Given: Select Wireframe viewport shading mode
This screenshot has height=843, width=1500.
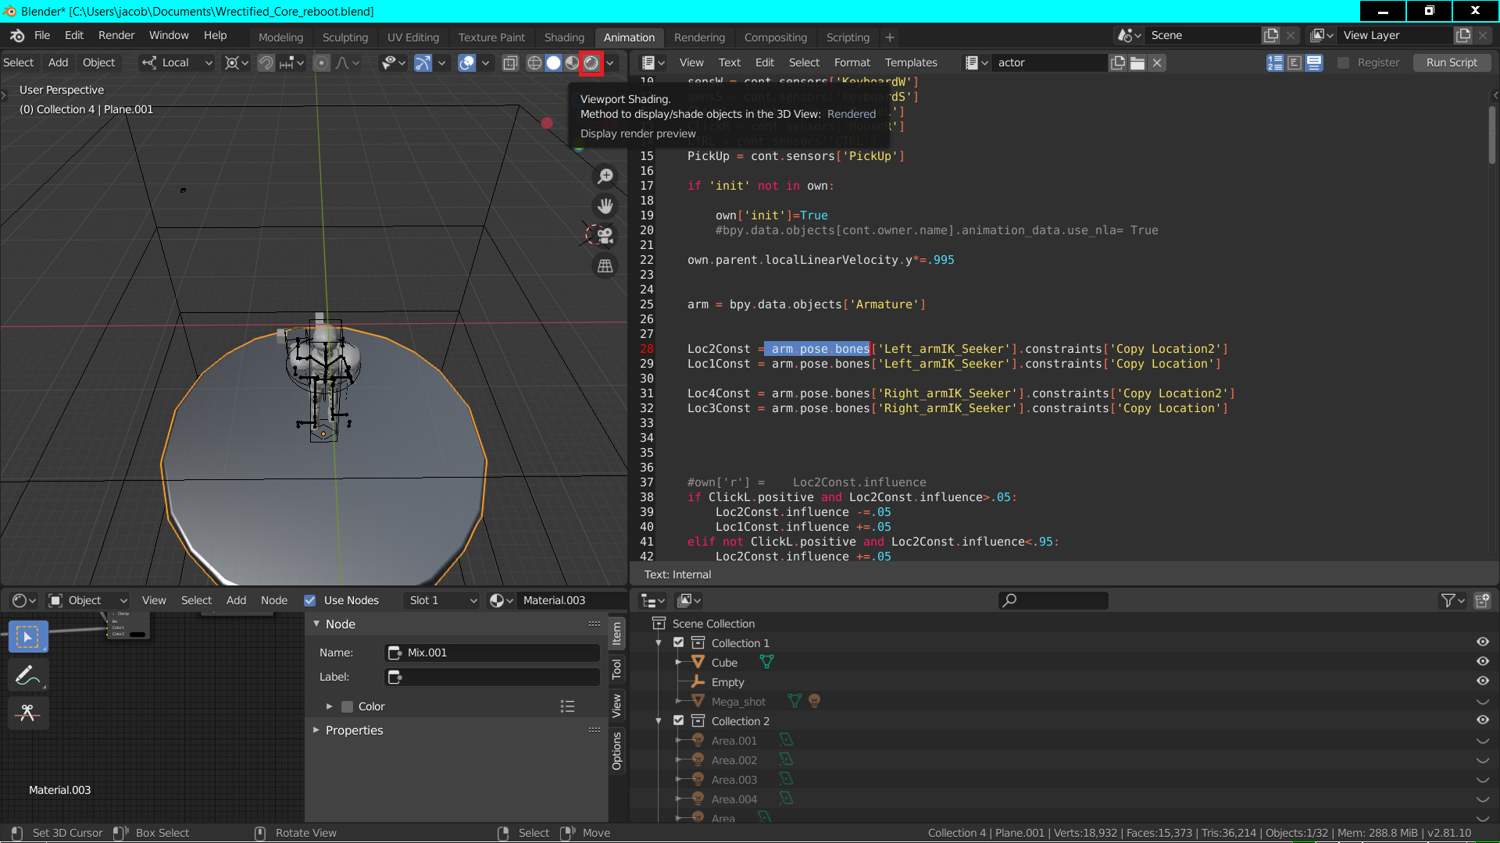Looking at the screenshot, I should (x=534, y=63).
